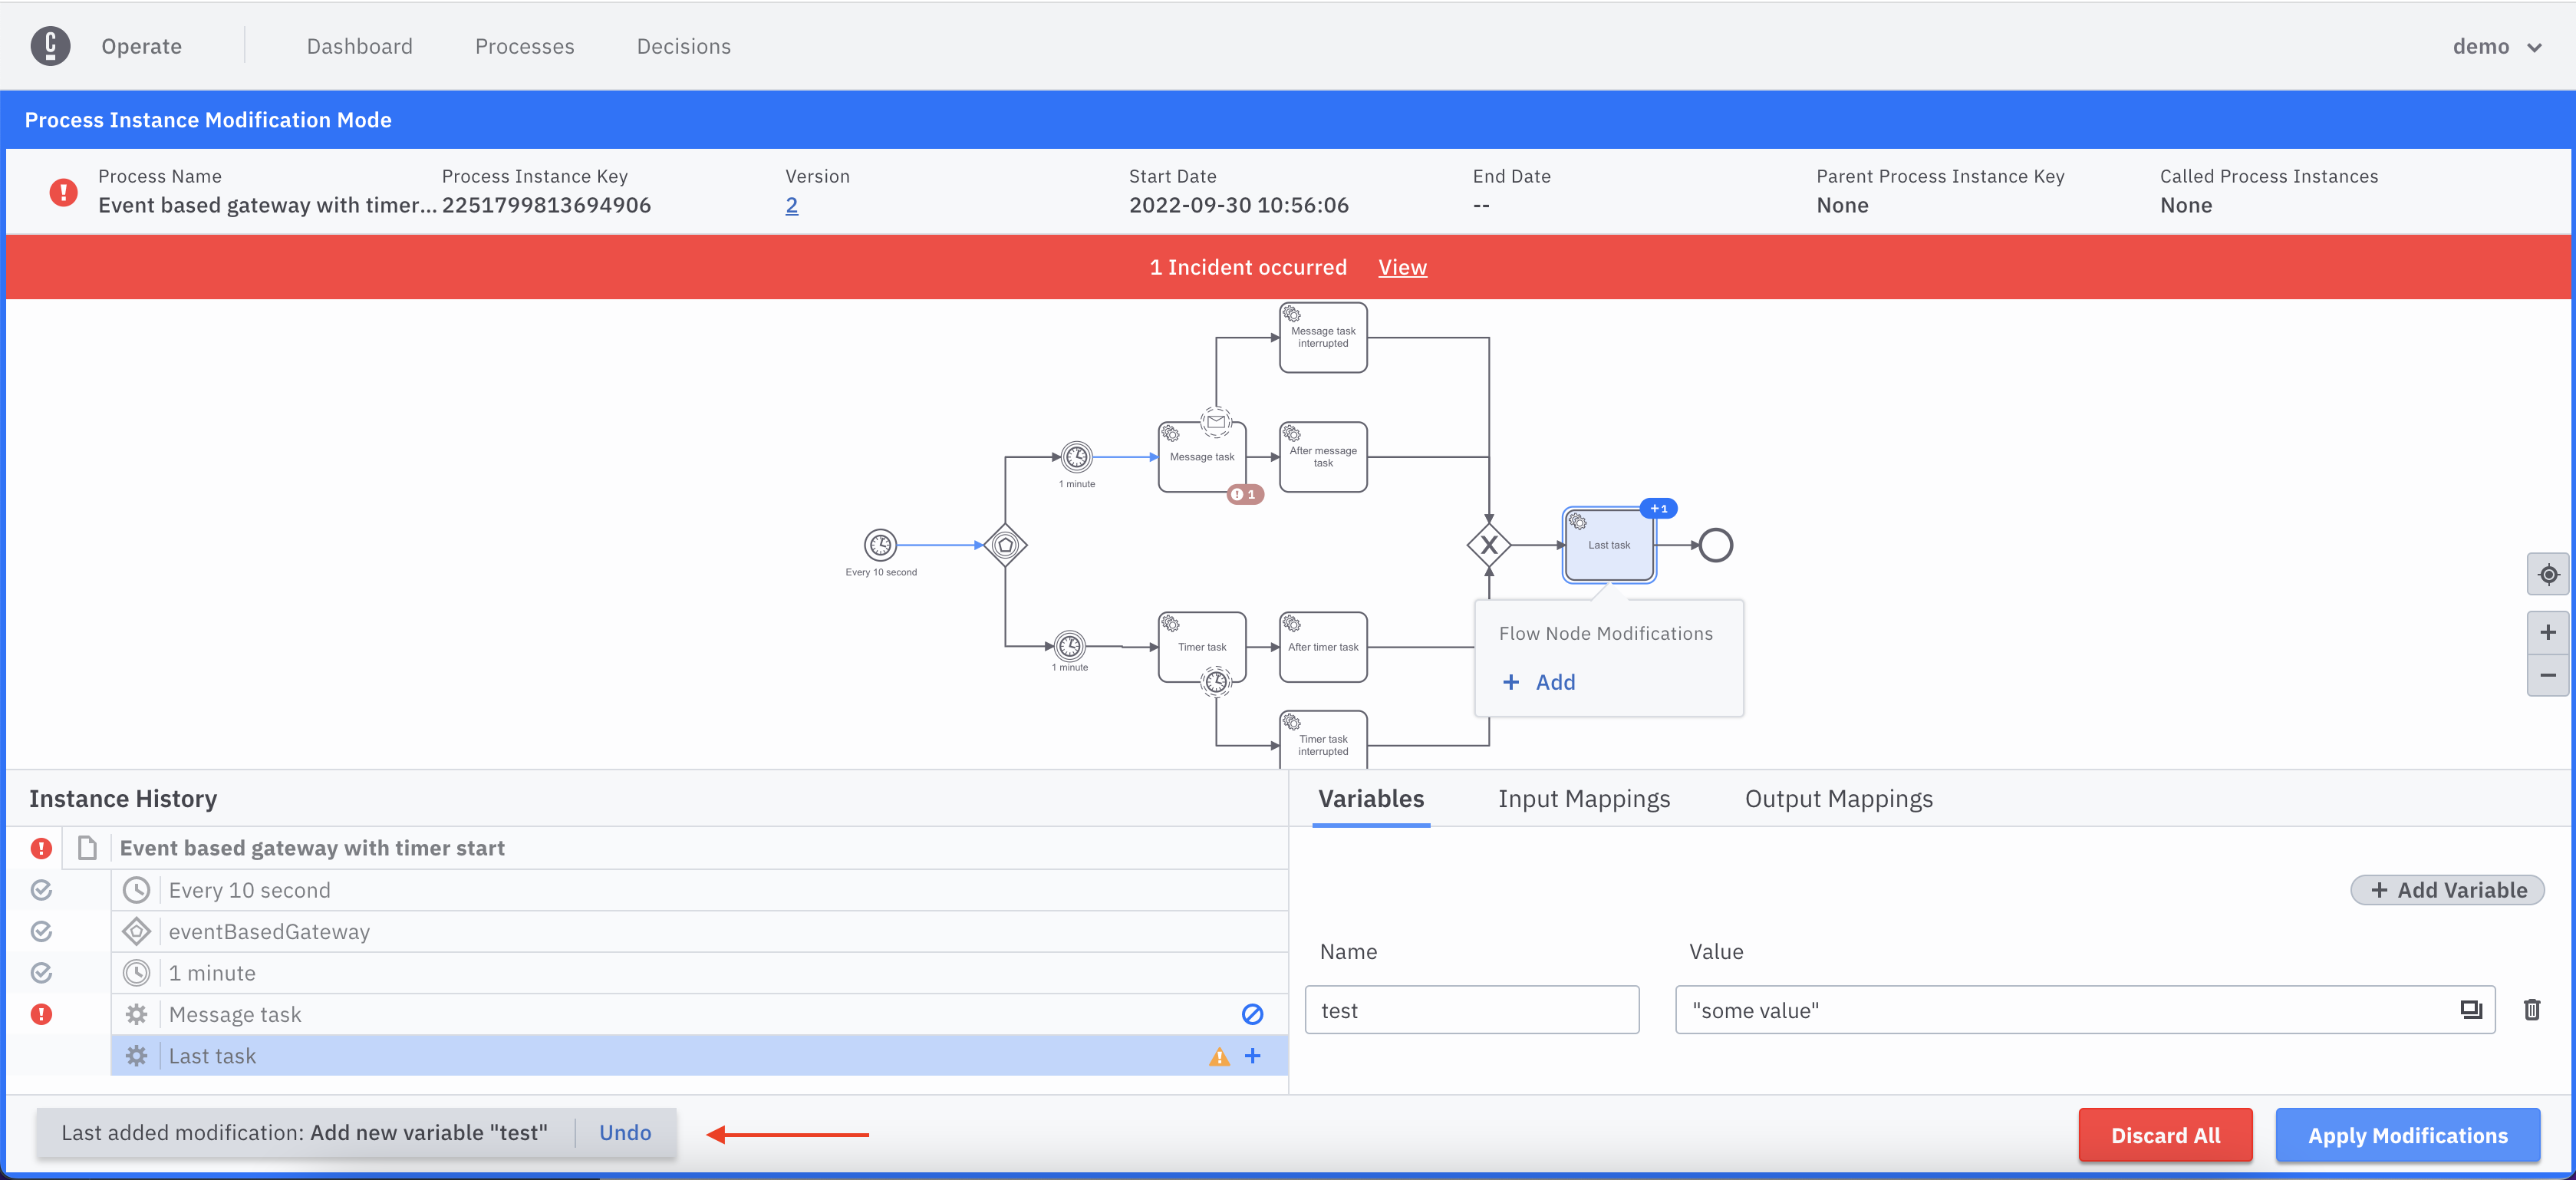Open the Processes menu item
This screenshot has width=2576, height=1180.
click(524, 46)
